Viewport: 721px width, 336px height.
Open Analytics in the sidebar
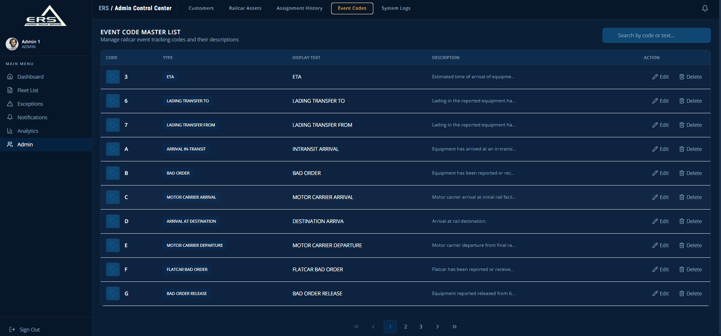[46, 131]
